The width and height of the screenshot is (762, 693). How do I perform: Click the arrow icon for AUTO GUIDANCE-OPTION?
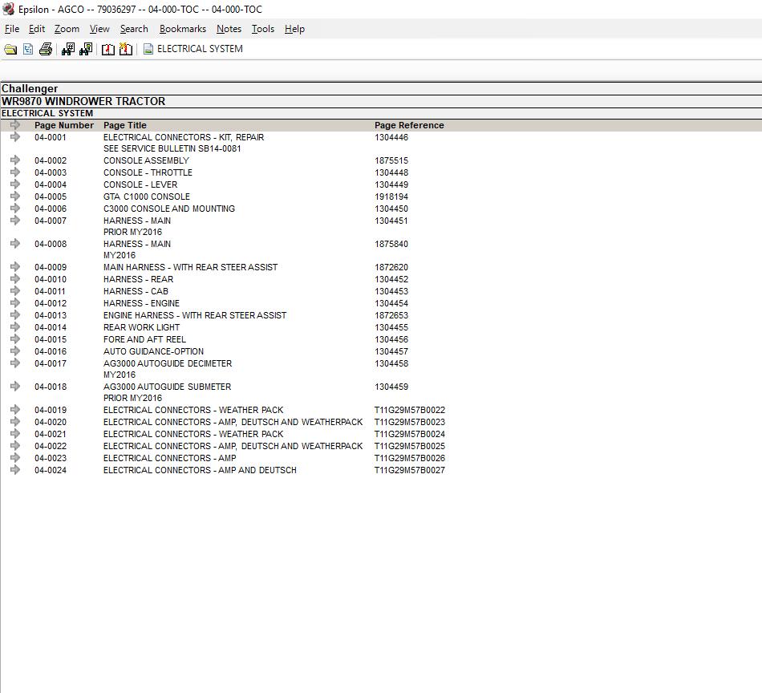point(15,351)
